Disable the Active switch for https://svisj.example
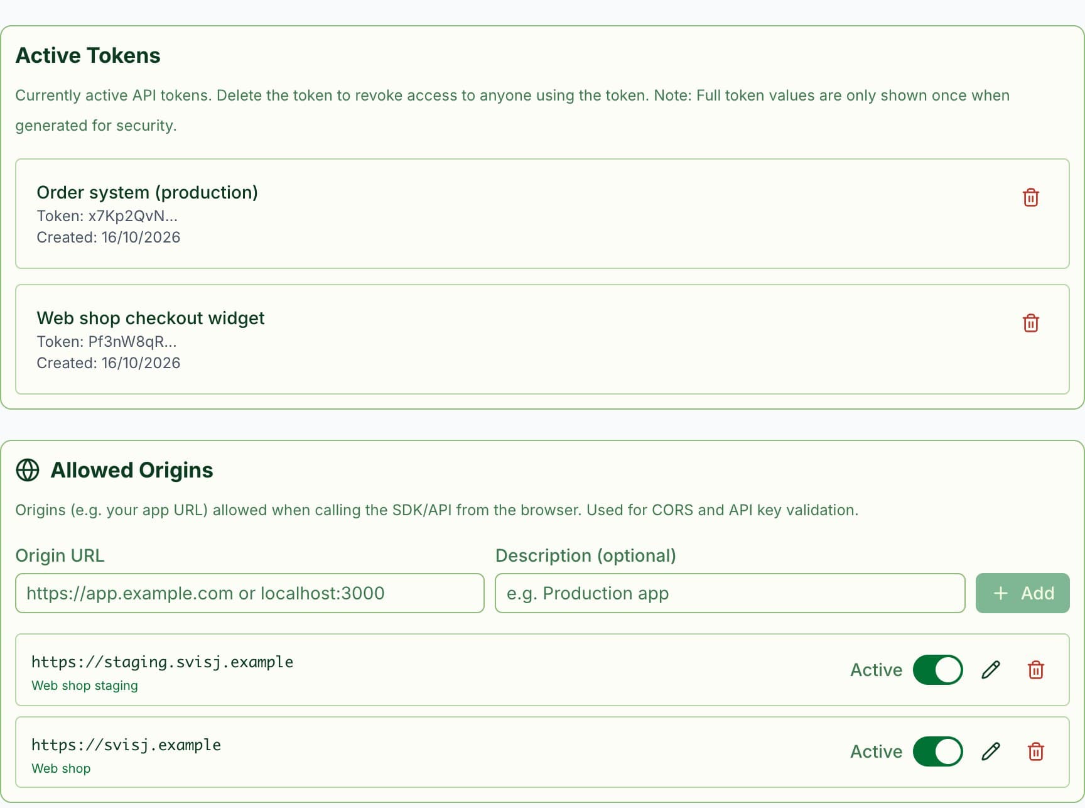Viewport: 1085px width, 808px height. pos(937,751)
